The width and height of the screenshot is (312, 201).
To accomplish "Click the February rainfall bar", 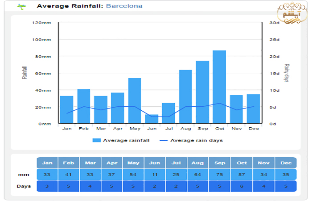I will [x=84, y=106].
